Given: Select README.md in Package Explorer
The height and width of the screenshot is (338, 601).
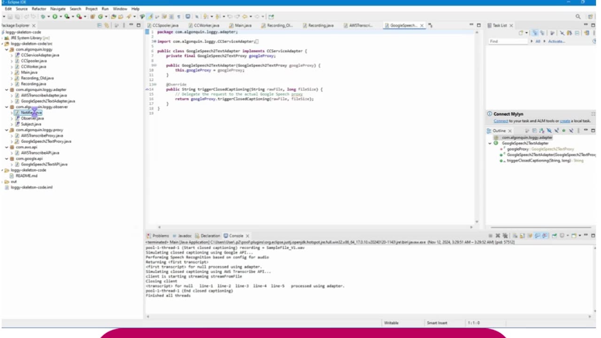Looking at the screenshot, I should [26, 176].
